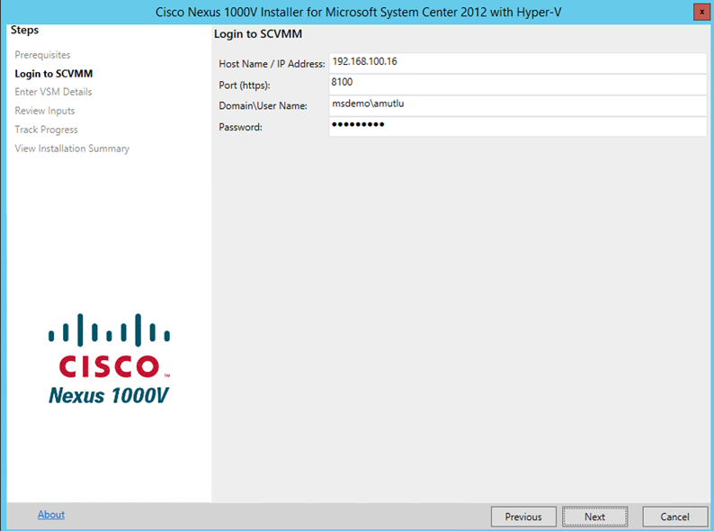Click the "Domain\User Name:" label
Screen dimensions: 714x531
[263, 105]
